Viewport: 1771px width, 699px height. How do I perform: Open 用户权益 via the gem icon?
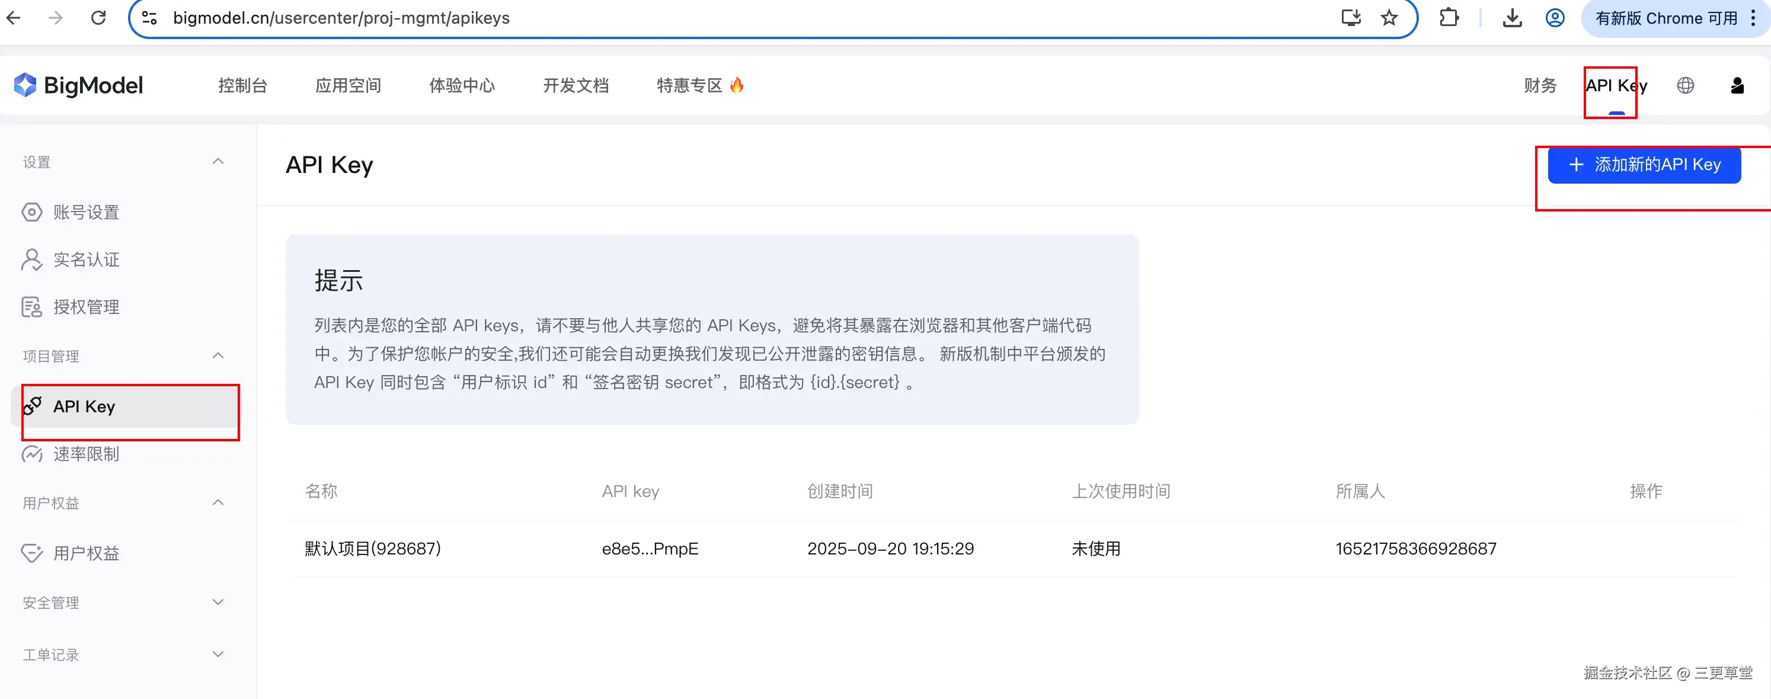(31, 553)
